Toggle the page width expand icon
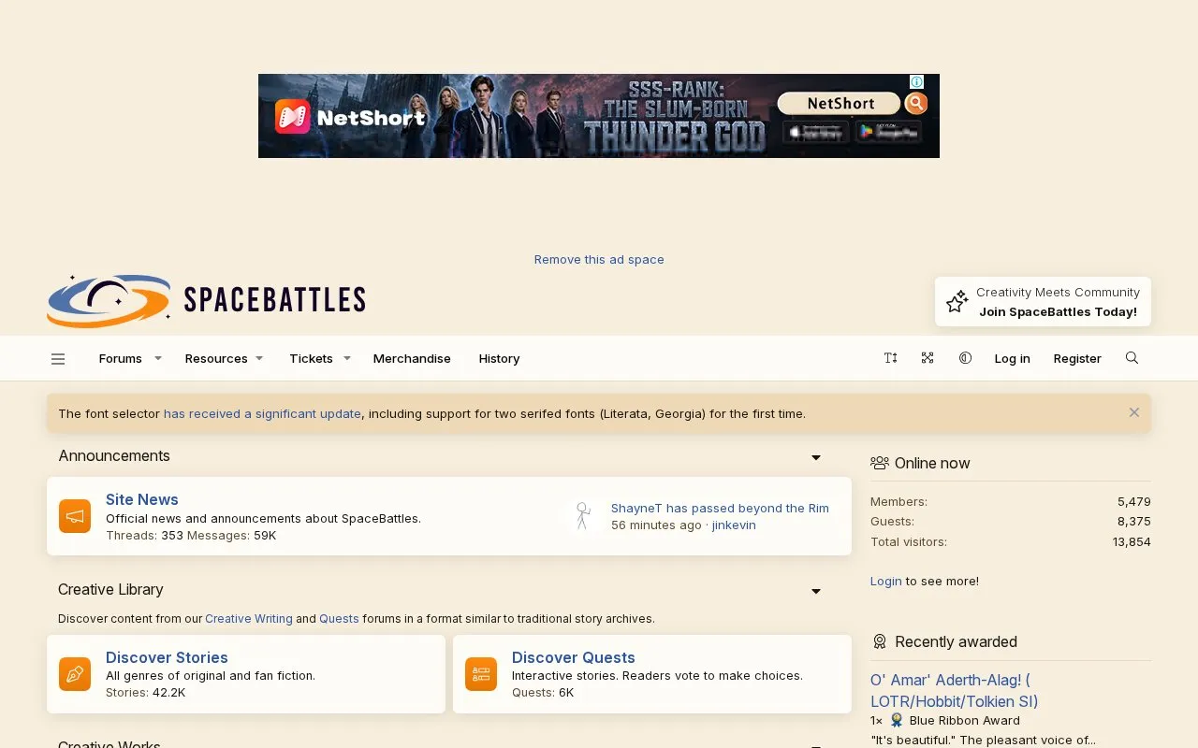 (928, 358)
